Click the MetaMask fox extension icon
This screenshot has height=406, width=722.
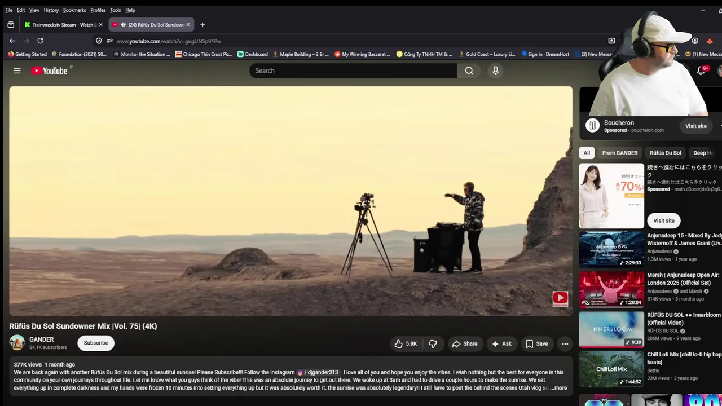coord(710,41)
